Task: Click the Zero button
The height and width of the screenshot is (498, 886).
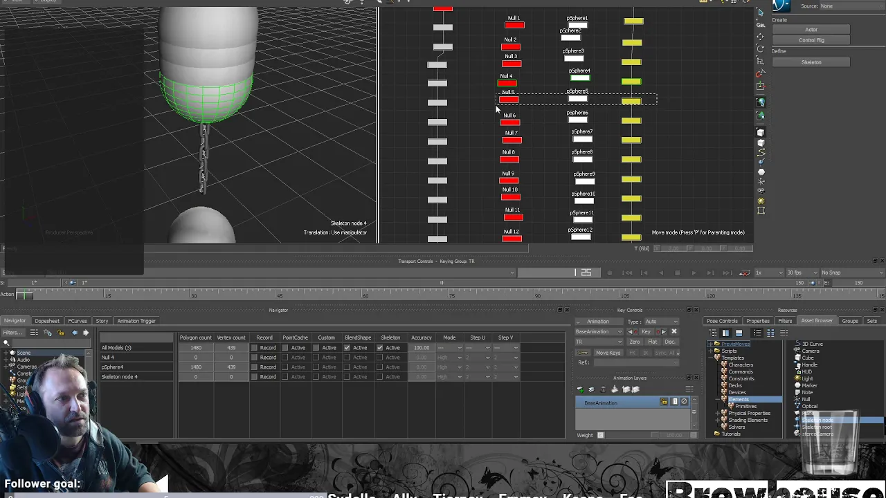Action: 635,342
